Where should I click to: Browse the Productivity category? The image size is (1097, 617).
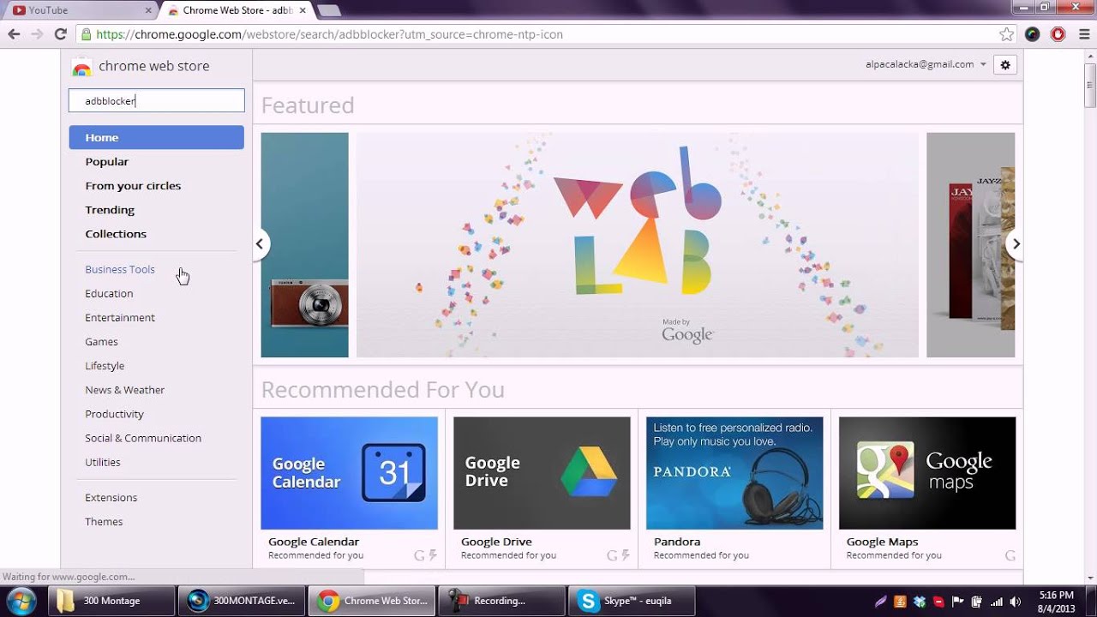coord(114,413)
